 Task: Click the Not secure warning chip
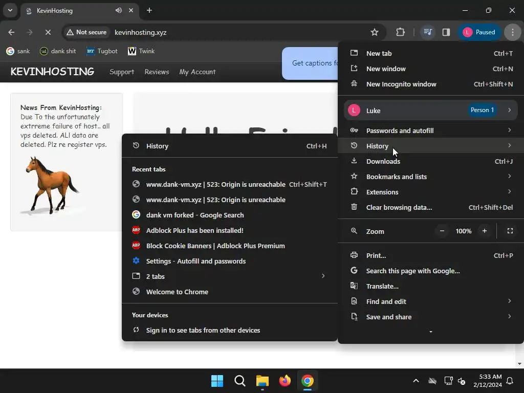[86, 32]
